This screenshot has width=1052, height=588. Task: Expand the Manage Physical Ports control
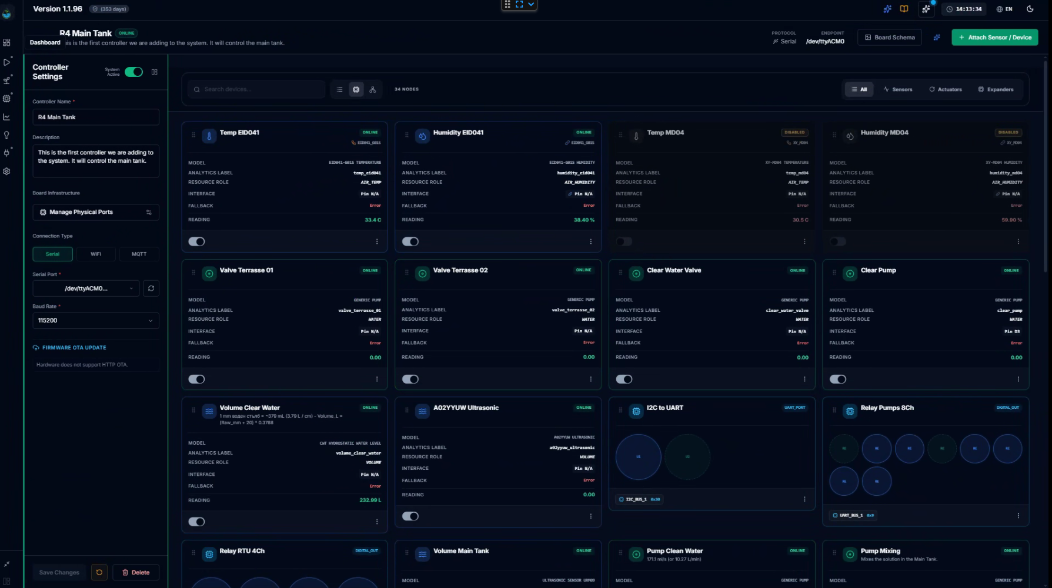click(96, 212)
